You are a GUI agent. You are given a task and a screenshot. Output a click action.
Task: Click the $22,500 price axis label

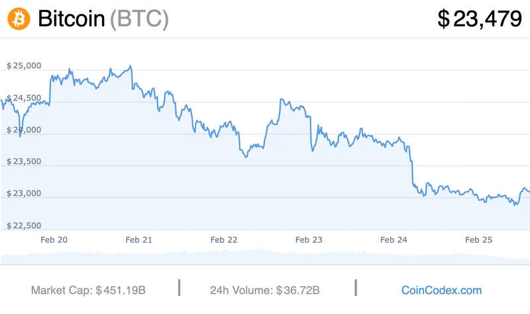(25, 225)
